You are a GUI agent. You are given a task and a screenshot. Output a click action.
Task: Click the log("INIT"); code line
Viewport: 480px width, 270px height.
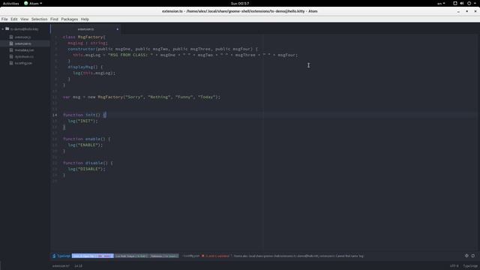tap(82, 121)
